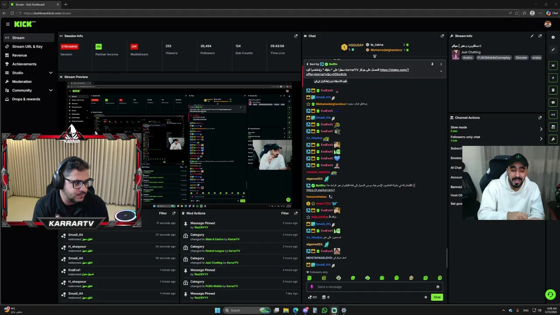560x315 pixels.
Task: Click the chat panel scrollbar
Action: click(447, 258)
